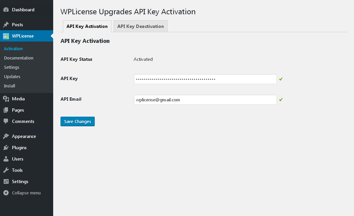The image size is (354, 216).
Task: Click the Comments speech bubble icon
Action: [x=6, y=121]
